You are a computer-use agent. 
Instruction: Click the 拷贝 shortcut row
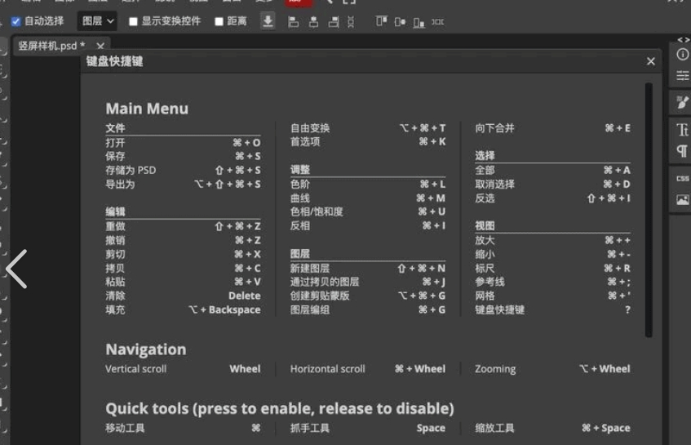point(183,268)
